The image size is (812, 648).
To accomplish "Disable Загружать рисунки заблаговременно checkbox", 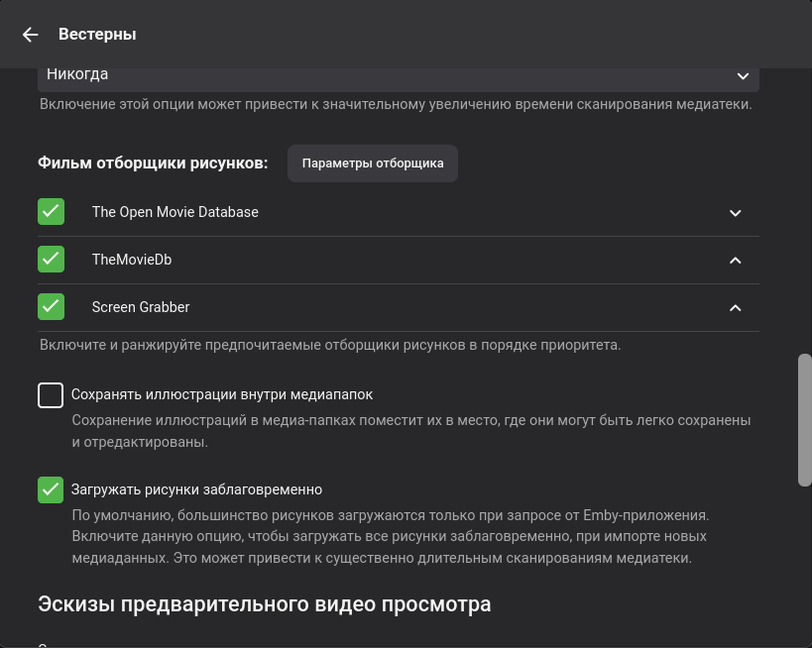I will pos(51,489).
